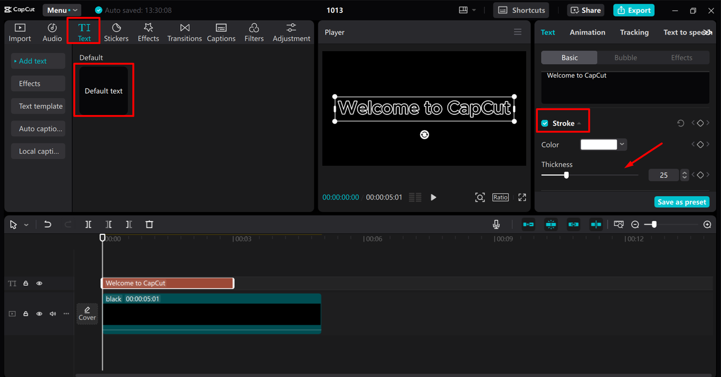Zoom out the timeline with minus icon

click(x=635, y=224)
